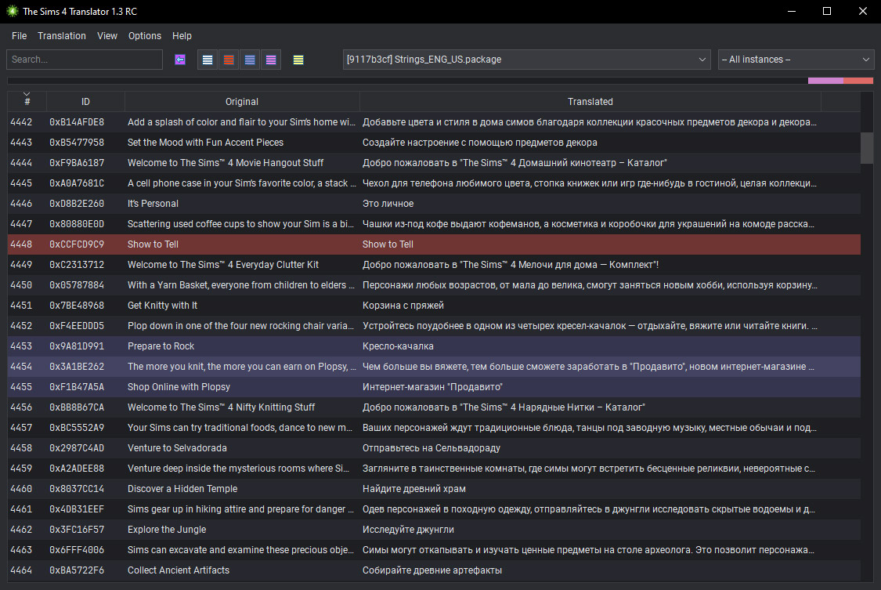Viewport: 881px width, 590px height.
Task: Toggle the pink lines filter button
Action: coord(271,60)
